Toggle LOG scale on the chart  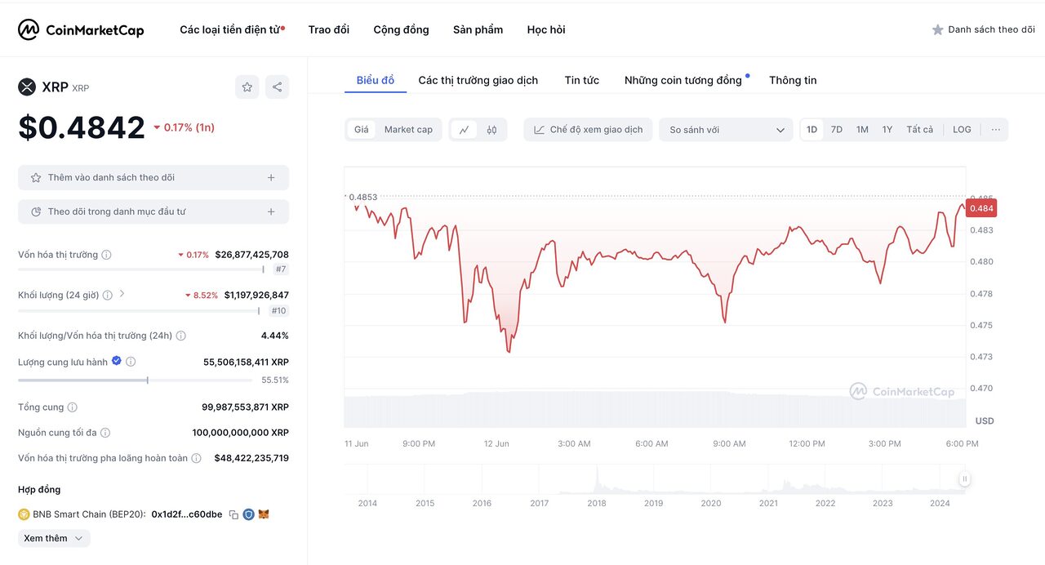pos(962,130)
